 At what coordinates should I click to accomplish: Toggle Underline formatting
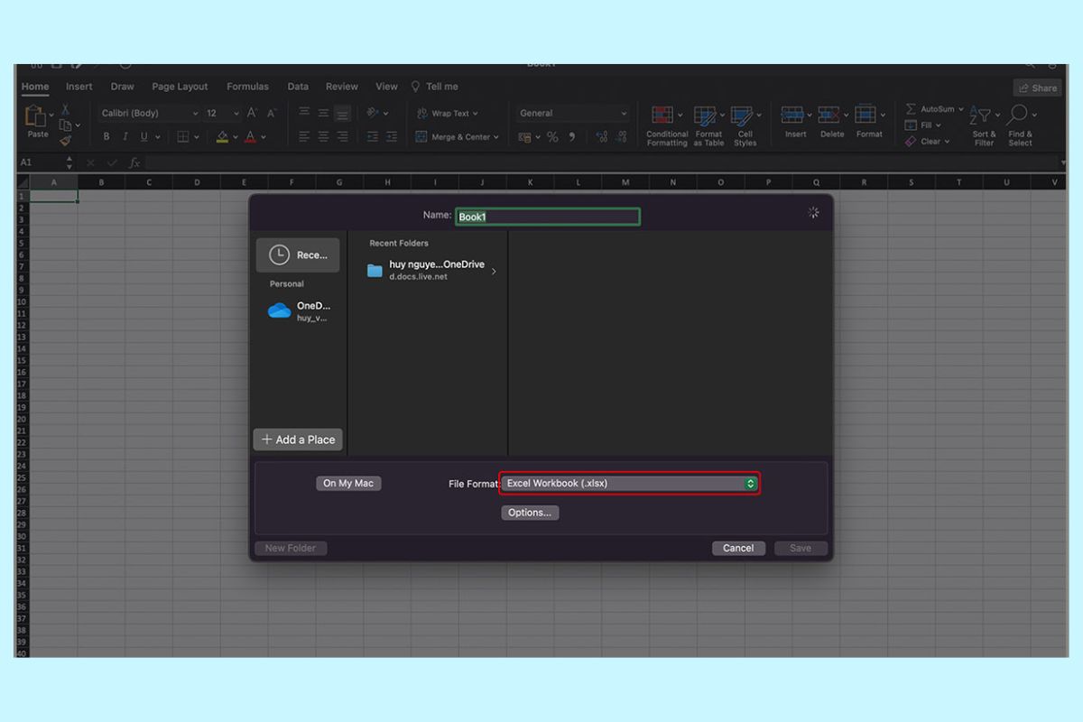143,137
